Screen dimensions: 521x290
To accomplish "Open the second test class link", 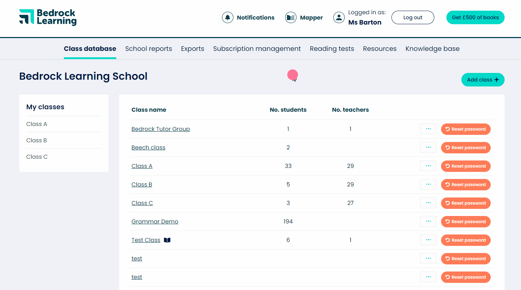I will click(137, 277).
